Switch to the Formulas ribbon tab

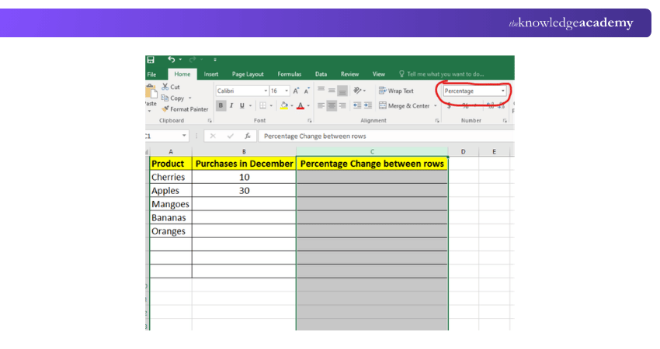(x=289, y=74)
